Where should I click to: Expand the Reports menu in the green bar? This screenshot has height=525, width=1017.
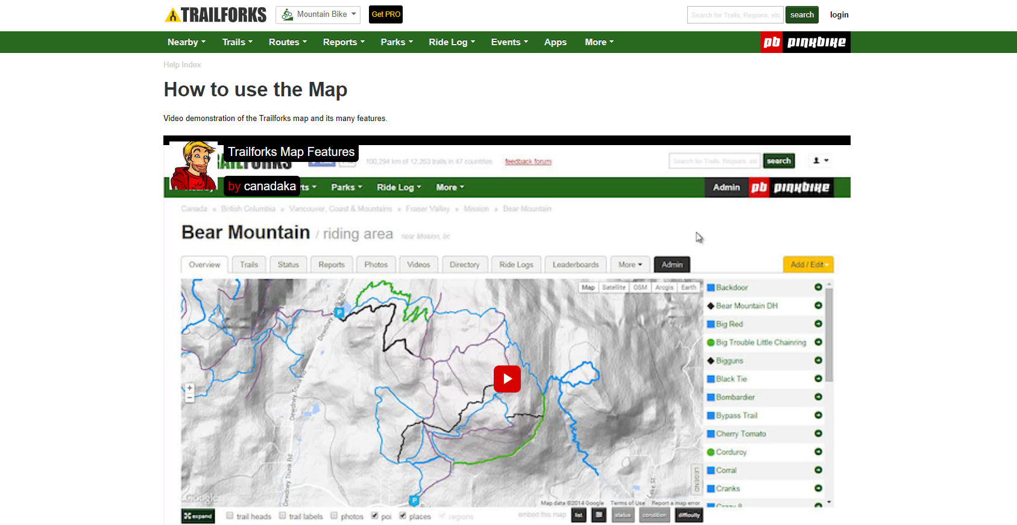[344, 42]
